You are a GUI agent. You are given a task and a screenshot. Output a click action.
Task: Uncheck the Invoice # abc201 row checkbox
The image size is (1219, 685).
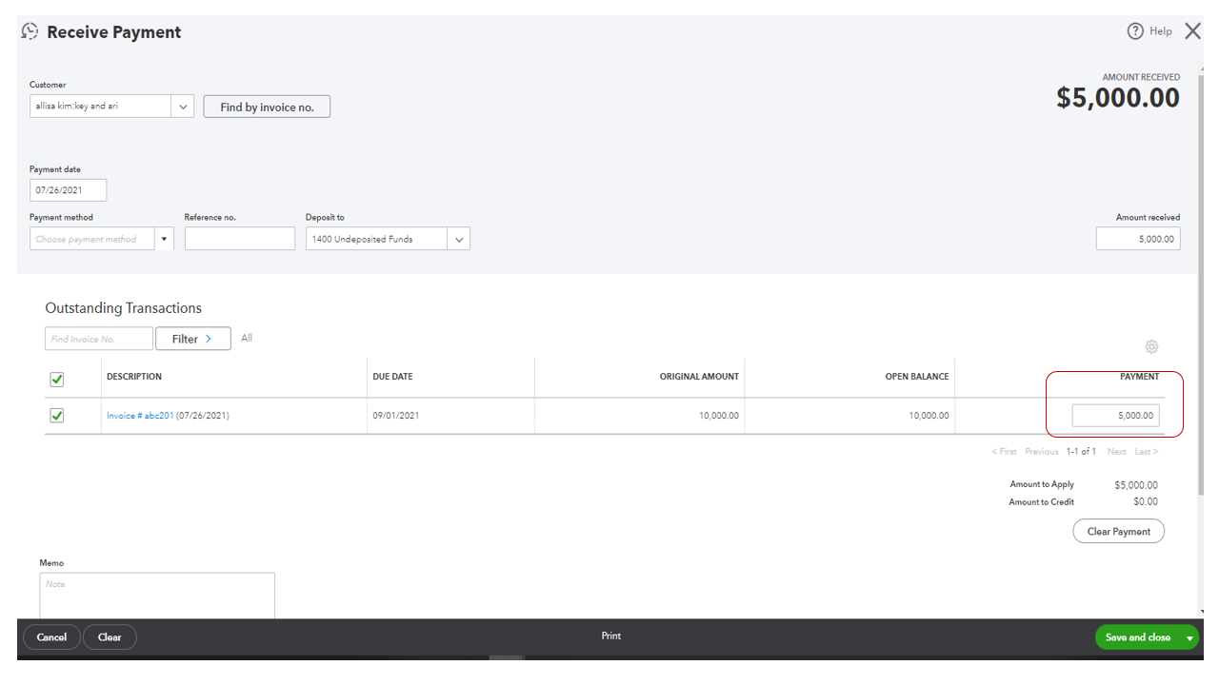coord(56,416)
